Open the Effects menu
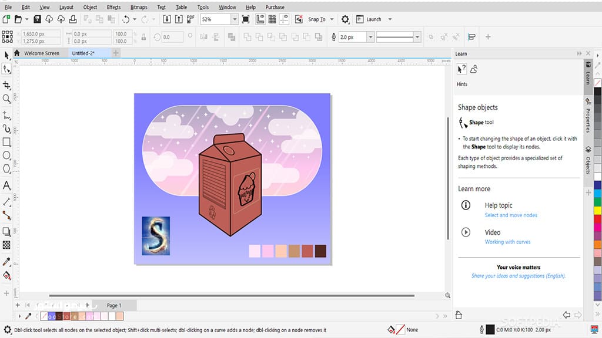This screenshot has width=602, height=338. click(x=113, y=7)
